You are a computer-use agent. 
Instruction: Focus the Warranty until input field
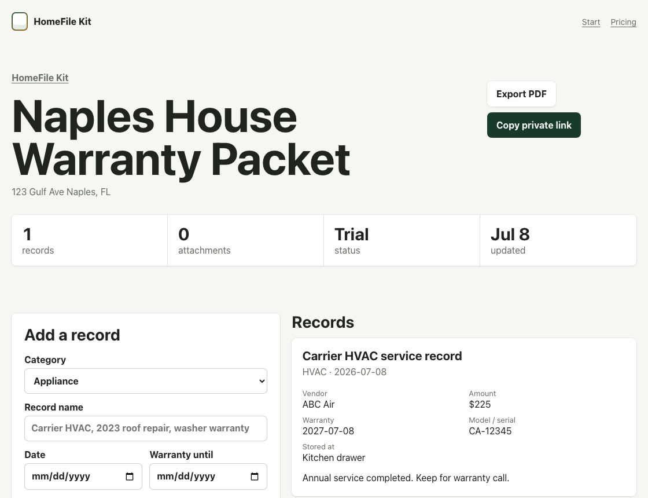208,477
